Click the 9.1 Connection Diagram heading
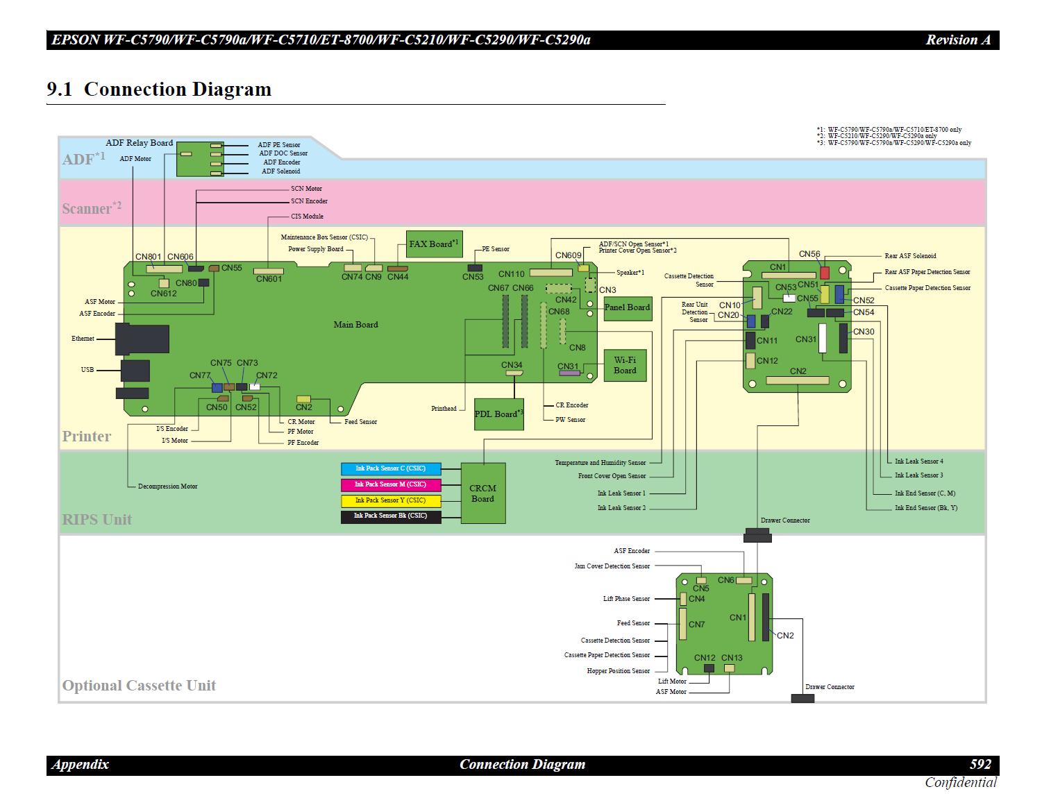1042x805 pixels. point(159,90)
